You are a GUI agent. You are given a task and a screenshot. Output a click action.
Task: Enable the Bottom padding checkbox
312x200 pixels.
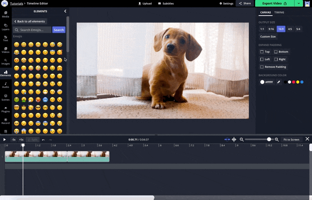tap(276, 52)
